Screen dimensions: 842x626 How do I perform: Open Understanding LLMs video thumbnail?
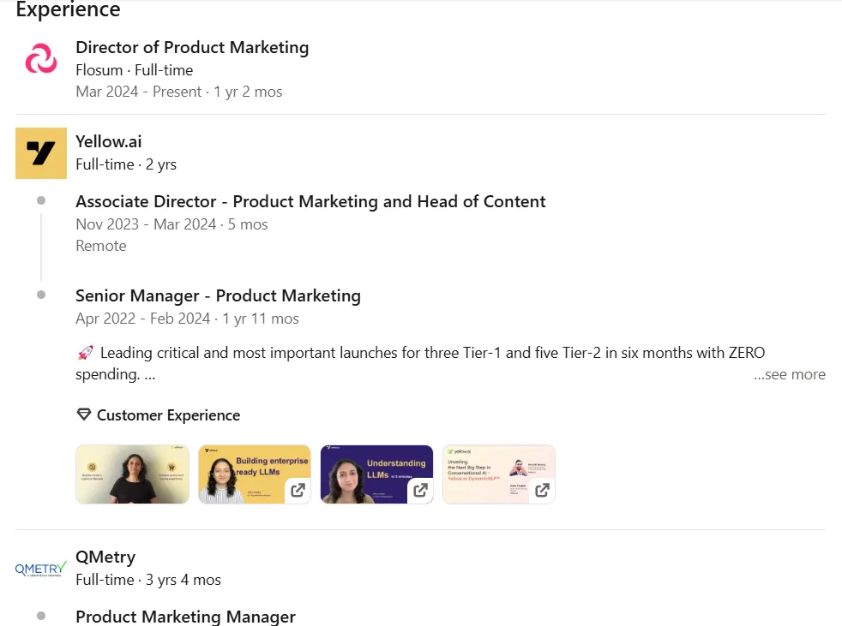(x=377, y=474)
